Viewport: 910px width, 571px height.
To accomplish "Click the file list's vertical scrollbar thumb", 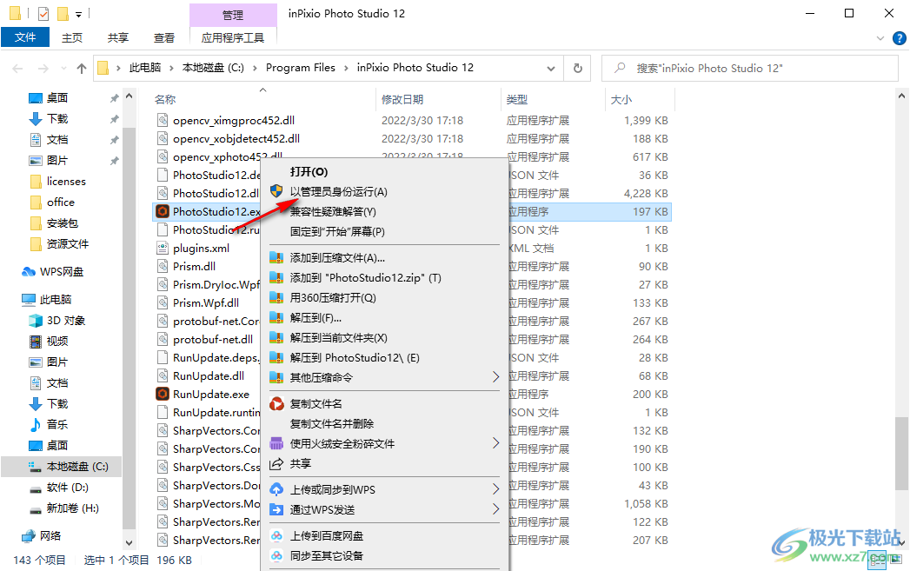I will tap(900, 453).
